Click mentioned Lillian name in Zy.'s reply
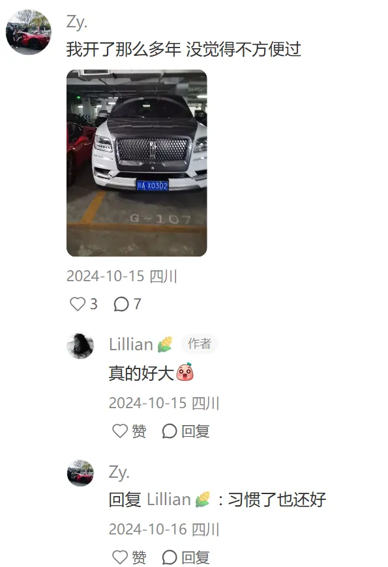This screenshot has height=567, width=388. [169, 500]
